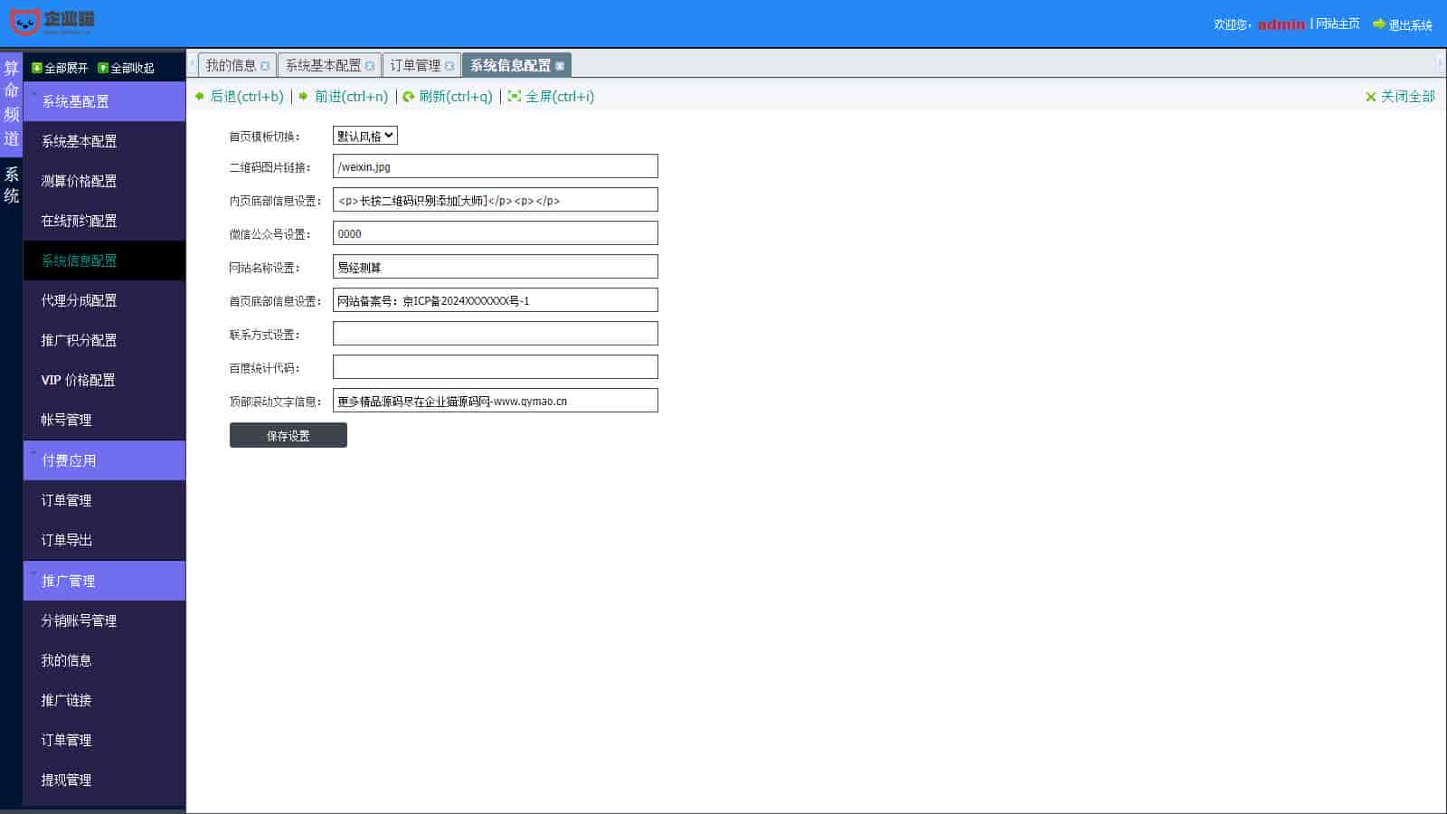Close the 系统信息配置 tab
Screen dimensions: 1447x814
pos(560,66)
